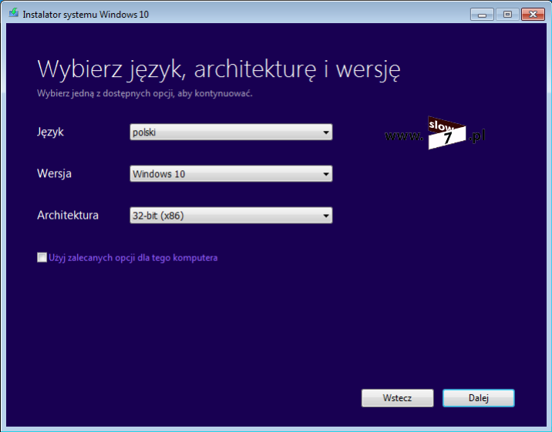Go back with the Wstecz button

[x=398, y=398]
